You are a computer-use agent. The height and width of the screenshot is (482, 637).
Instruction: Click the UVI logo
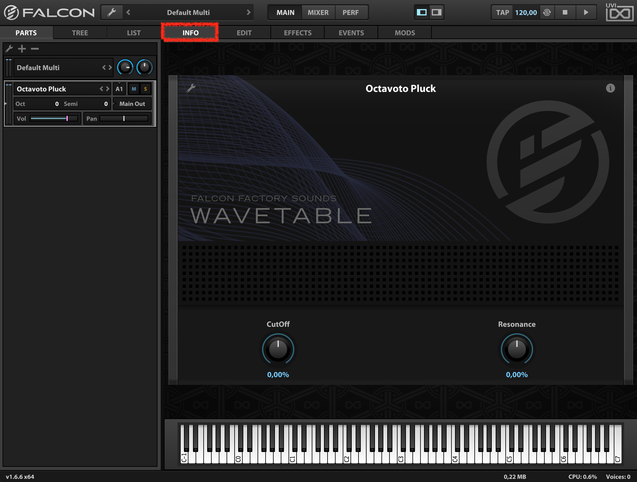click(x=619, y=12)
